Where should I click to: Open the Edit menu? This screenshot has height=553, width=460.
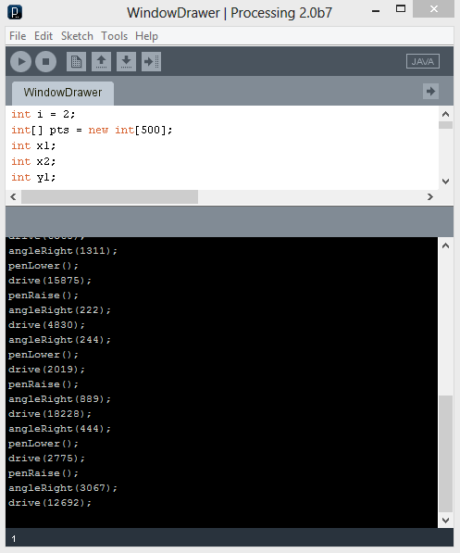click(44, 36)
